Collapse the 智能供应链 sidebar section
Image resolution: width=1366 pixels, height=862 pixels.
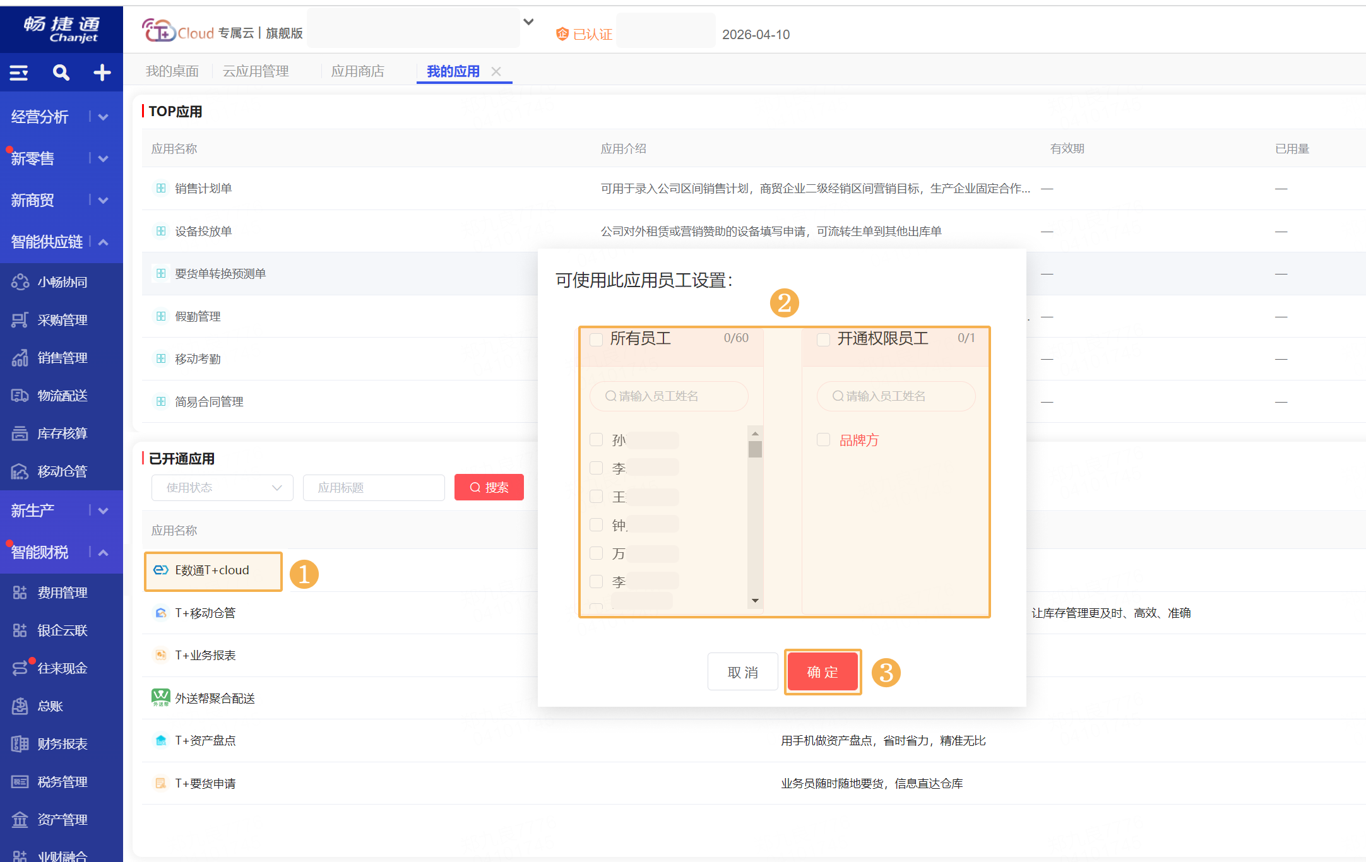(x=104, y=242)
